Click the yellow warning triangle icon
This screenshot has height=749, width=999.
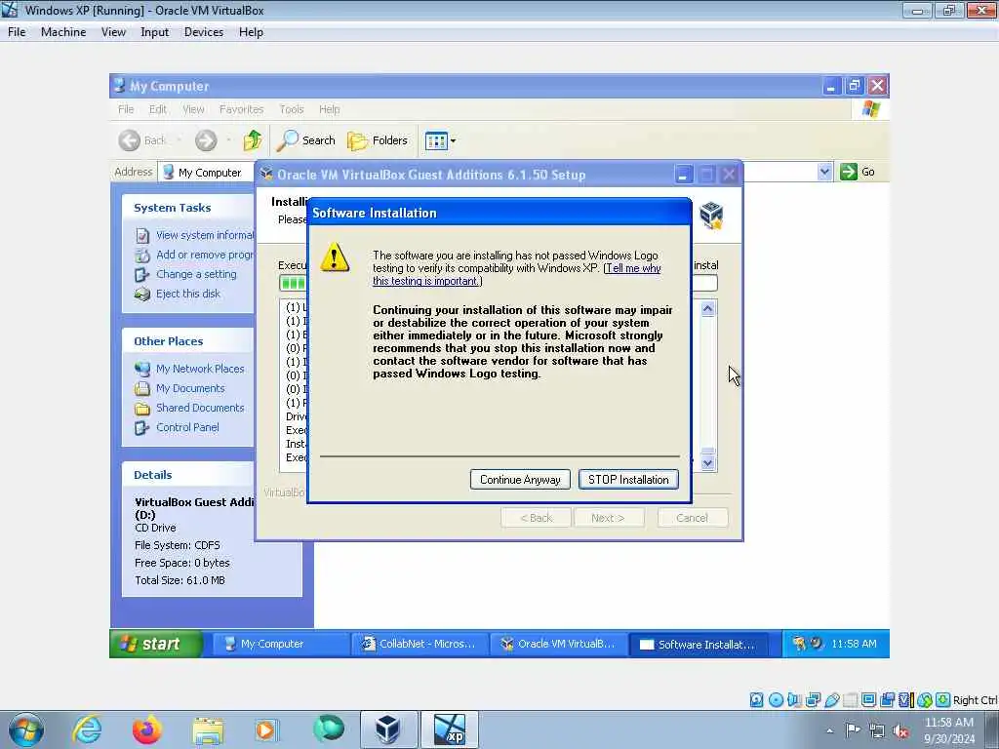[x=335, y=257]
